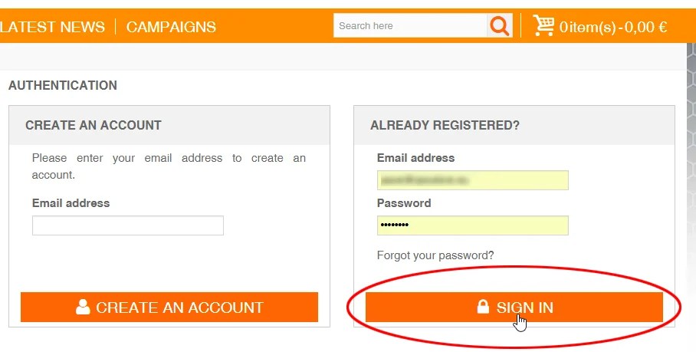Image resolution: width=696 pixels, height=352 pixels.
Task: Click into the Password field
Action: coord(472,225)
